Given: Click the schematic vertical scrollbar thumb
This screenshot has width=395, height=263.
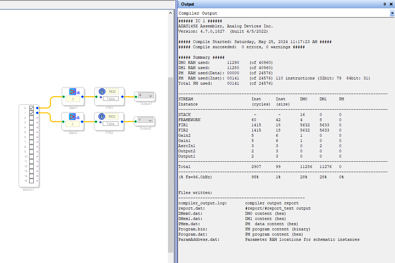Looking at the screenshot, I should click(x=170, y=165).
